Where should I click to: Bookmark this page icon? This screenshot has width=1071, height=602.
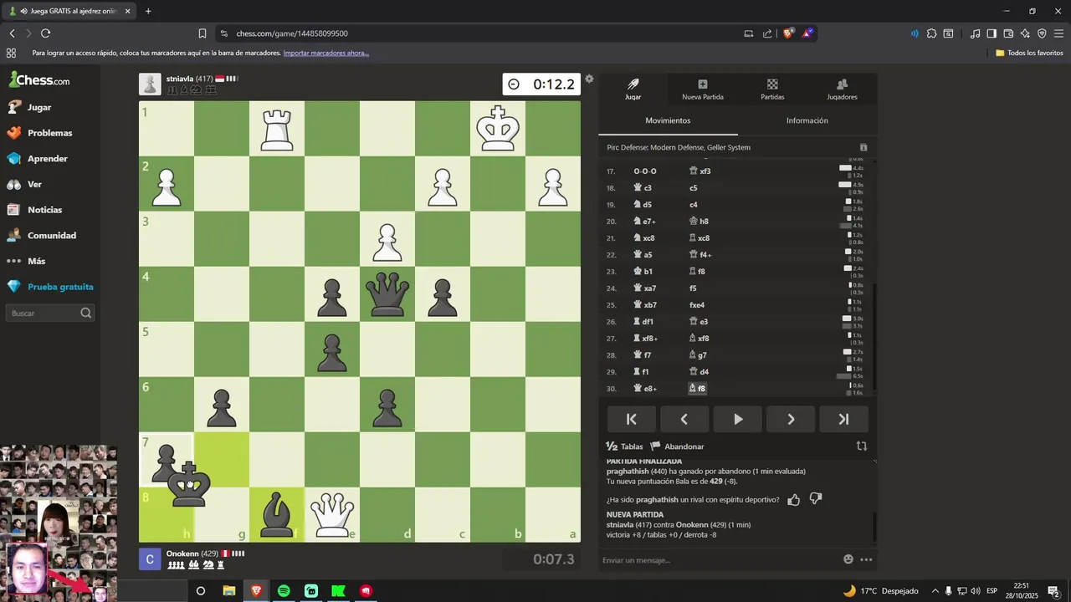(202, 33)
